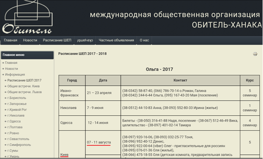Click the Контакт column header
This screenshot has width=263, height=159.
coord(180,80)
